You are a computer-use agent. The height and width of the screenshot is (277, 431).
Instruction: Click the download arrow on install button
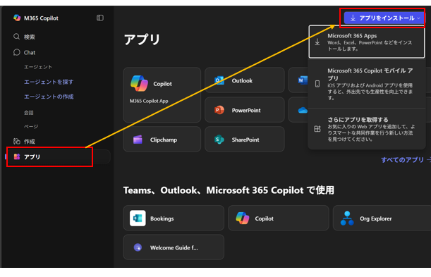(x=353, y=18)
